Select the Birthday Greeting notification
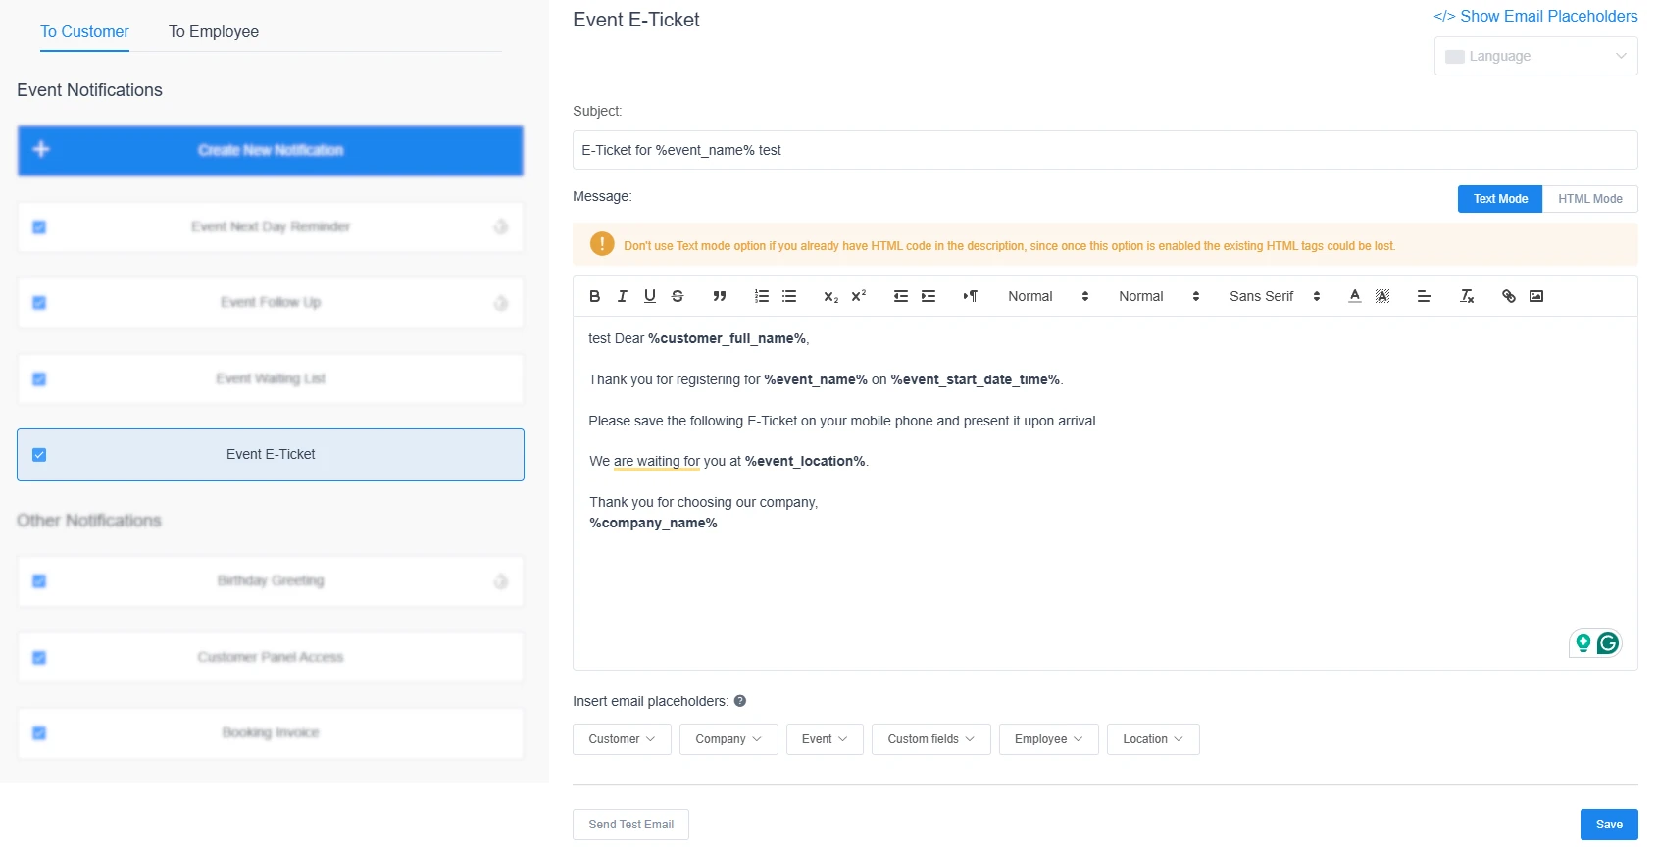 [x=271, y=581]
